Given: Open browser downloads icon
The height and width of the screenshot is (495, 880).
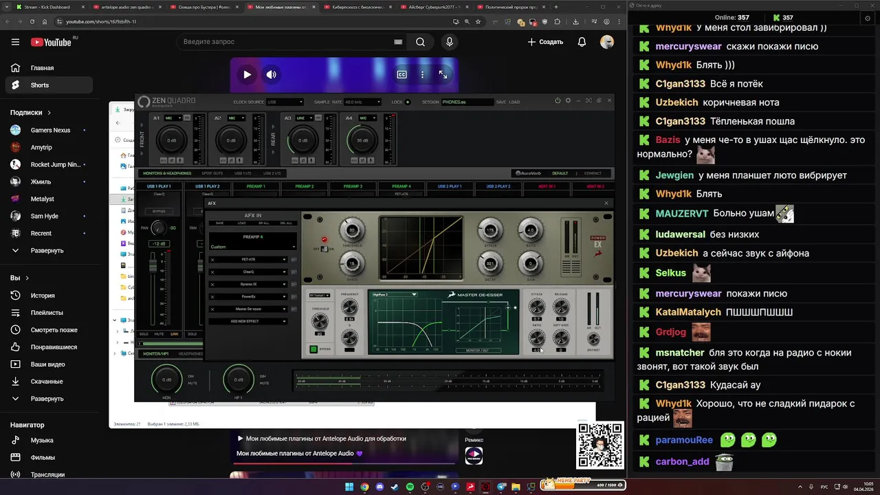Looking at the screenshot, I should point(575,21).
